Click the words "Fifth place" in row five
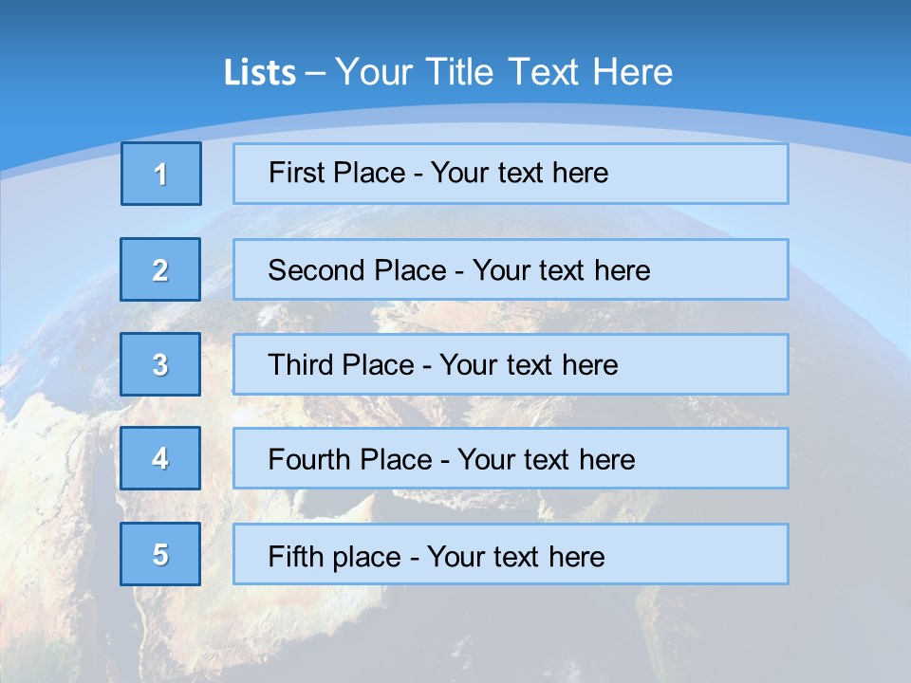 [334, 556]
